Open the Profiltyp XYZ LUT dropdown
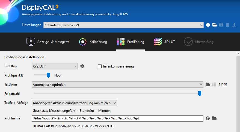Viewport: 240px width, 132px height. [55, 66]
